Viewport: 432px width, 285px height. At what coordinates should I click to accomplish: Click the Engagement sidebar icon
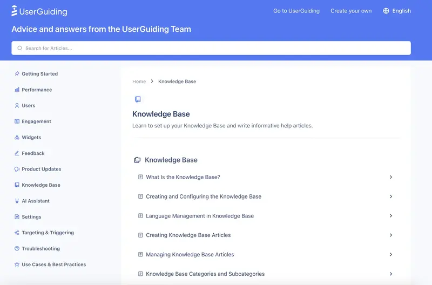click(17, 121)
